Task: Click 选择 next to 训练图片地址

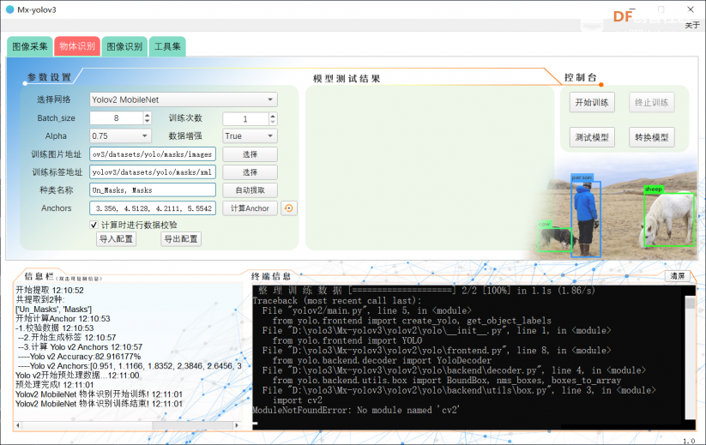Action: pos(250,154)
